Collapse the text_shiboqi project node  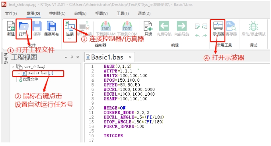(13, 67)
